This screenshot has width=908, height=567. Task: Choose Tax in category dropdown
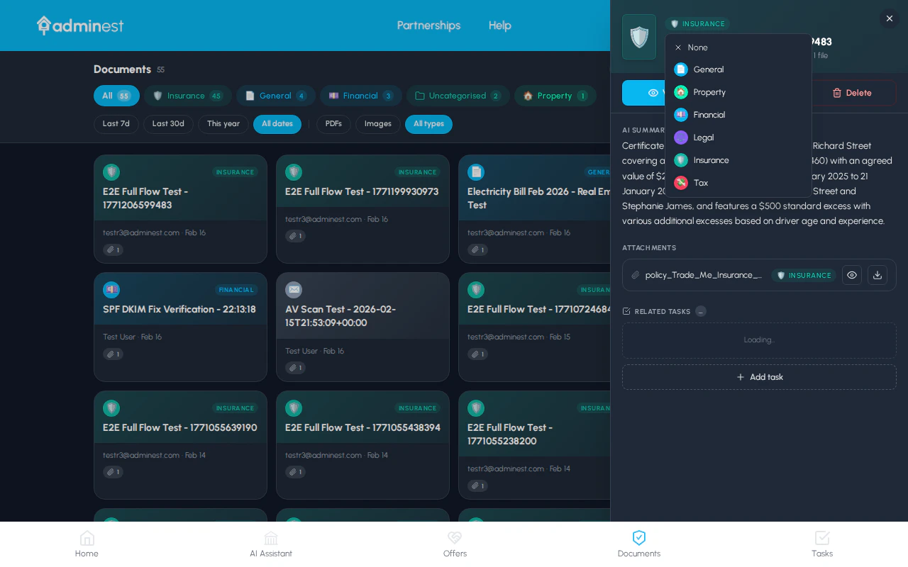click(x=738, y=183)
